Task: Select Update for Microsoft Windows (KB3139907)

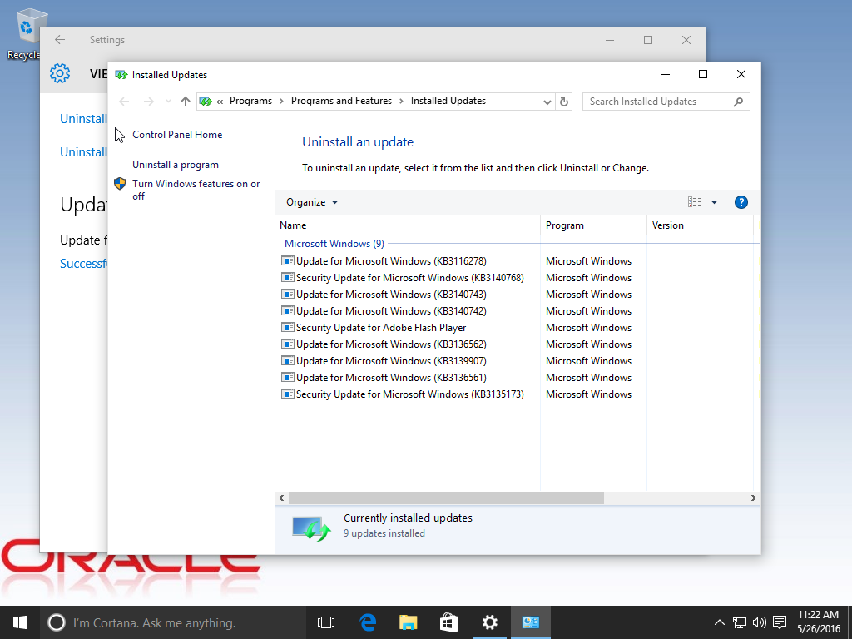Action: click(x=391, y=361)
